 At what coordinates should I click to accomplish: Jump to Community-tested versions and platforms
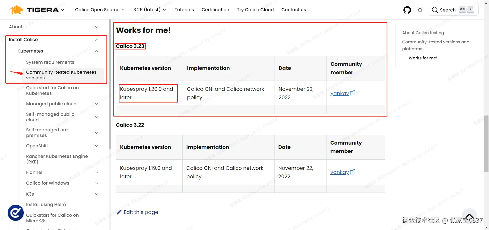click(x=436, y=45)
